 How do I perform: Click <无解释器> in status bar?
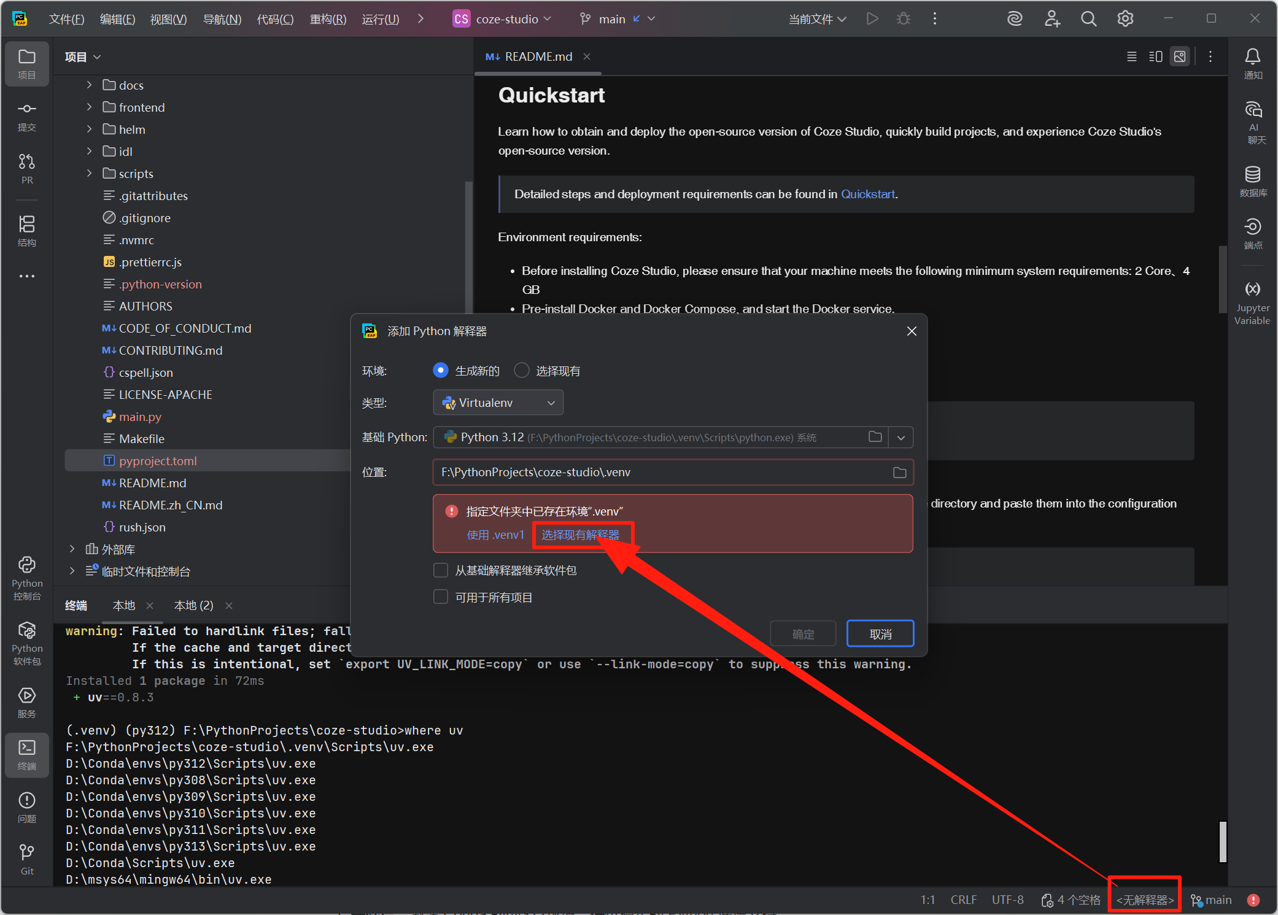pos(1145,900)
